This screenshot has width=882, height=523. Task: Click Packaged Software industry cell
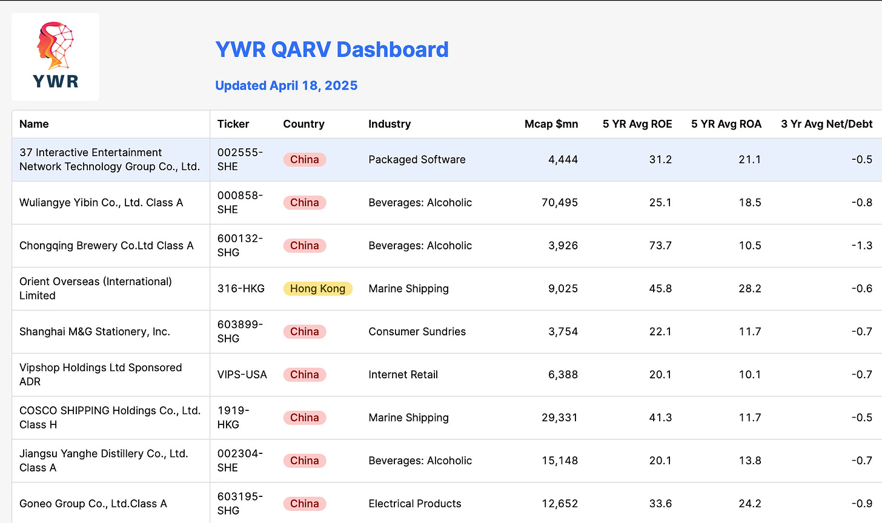coord(417,160)
